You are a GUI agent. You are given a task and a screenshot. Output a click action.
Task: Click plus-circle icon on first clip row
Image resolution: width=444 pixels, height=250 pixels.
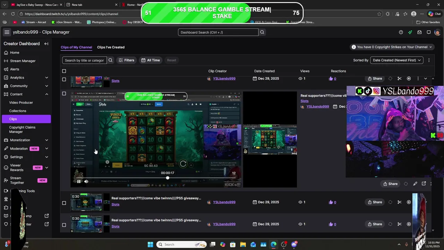(x=409, y=78)
